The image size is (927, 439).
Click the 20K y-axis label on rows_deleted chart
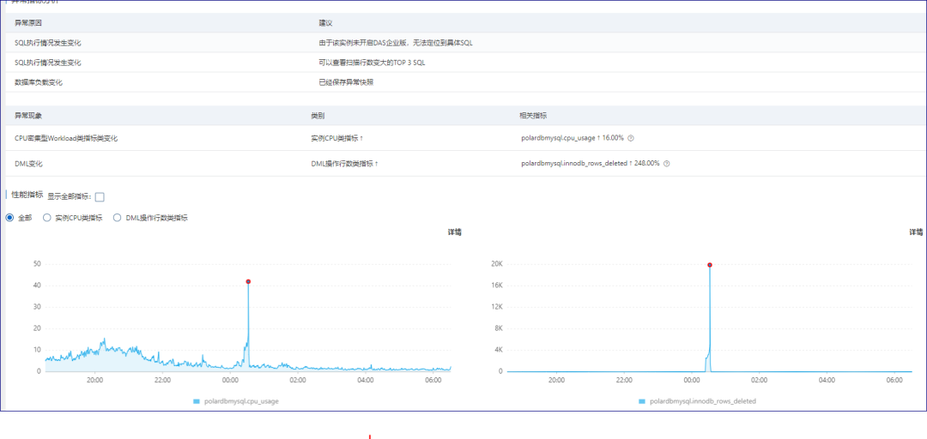point(497,264)
